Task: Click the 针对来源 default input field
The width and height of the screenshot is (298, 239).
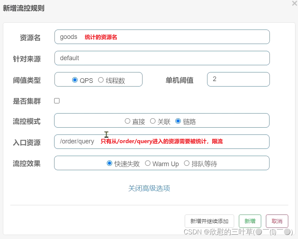Action: pos(162,58)
